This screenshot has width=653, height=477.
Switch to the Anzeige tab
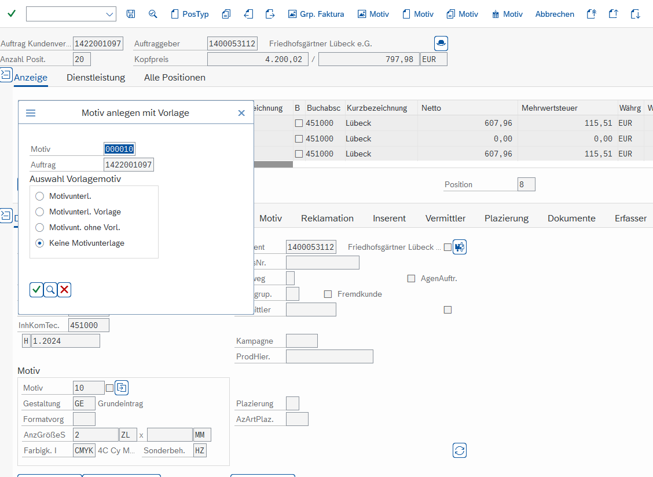(31, 78)
